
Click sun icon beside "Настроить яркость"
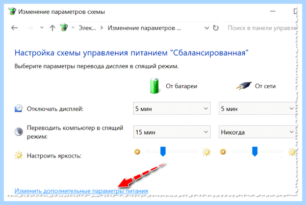(18, 156)
